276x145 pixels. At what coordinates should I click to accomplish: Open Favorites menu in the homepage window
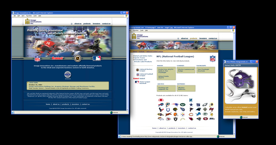point(29,16)
